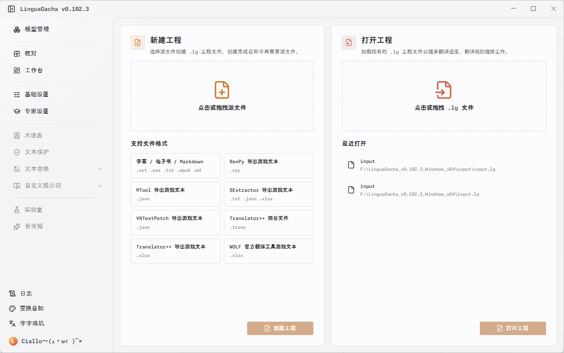This screenshot has width=564, height=353.
Task: Collapse sidebar using the top-left panel icon
Action: 11,9
